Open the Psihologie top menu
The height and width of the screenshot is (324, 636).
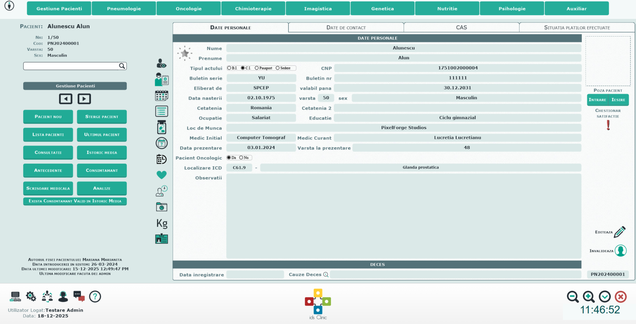[512, 9]
